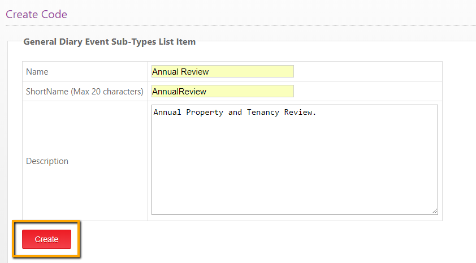
Task: Click the "Description" row label
Action: [x=47, y=161]
